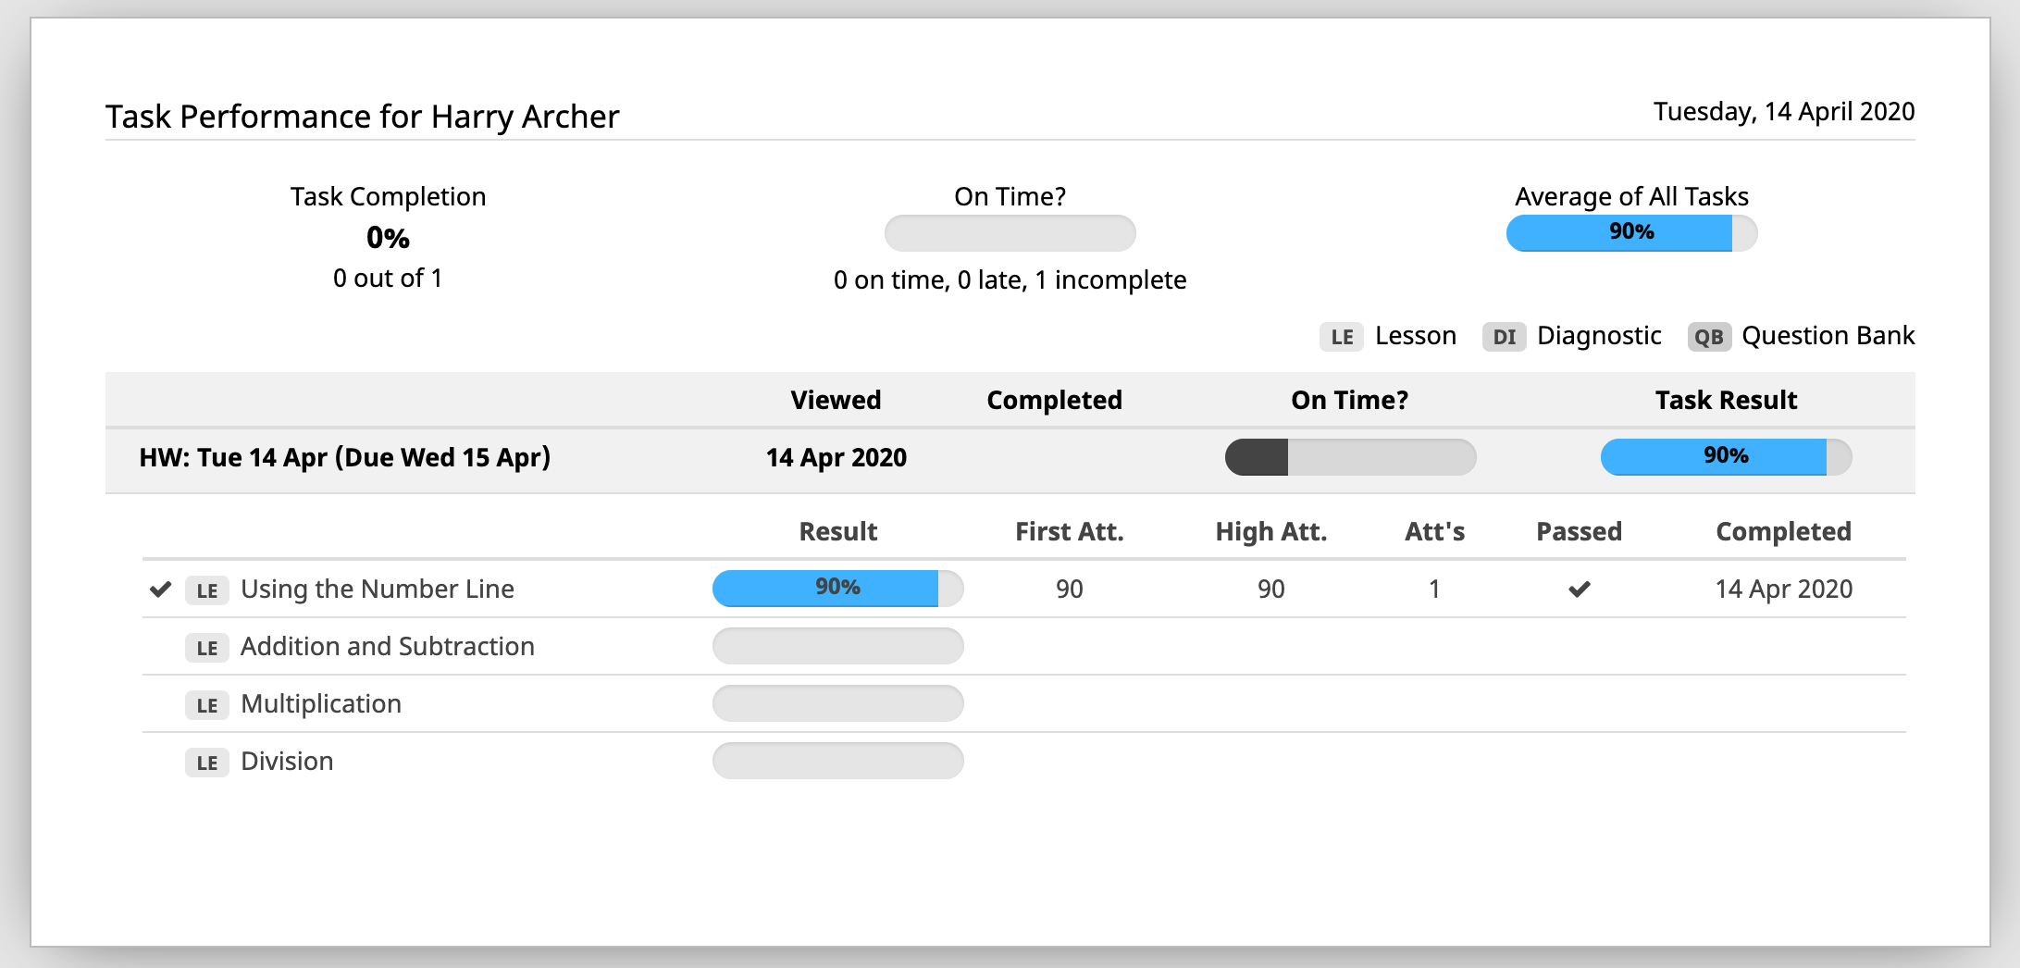Screen dimensions: 2020x968
Task: Click the 90% Result bar for Number Line lesson
Action: pyautogui.click(x=837, y=588)
